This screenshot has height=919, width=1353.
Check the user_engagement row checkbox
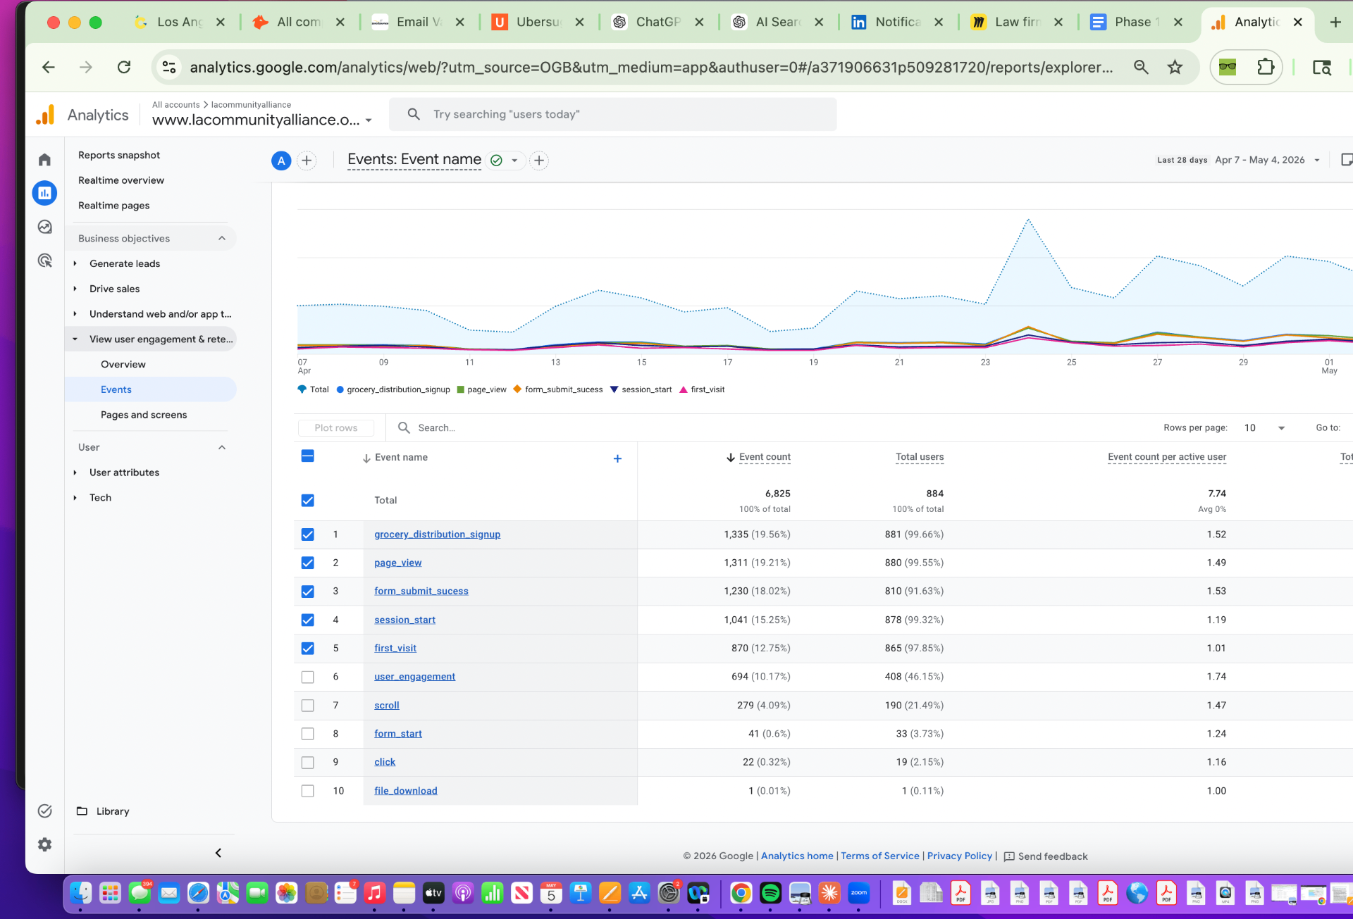pyautogui.click(x=308, y=677)
